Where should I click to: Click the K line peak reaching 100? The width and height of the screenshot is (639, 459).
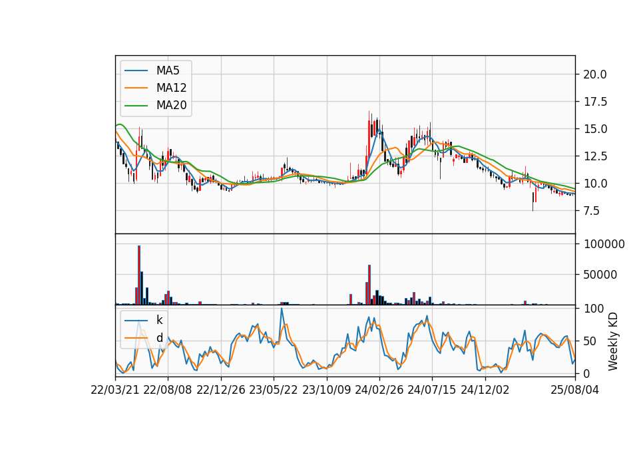click(281, 309)
